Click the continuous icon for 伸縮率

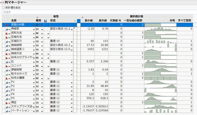(x=7, y=29)
